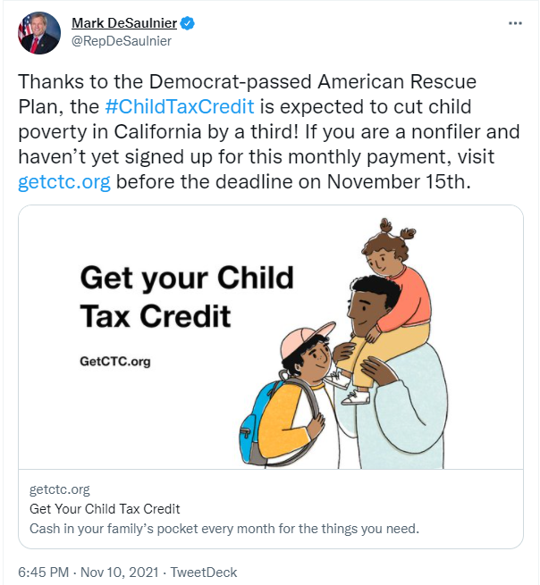Click the bold GetCTC.org text in the image

[x=115, y=362]
